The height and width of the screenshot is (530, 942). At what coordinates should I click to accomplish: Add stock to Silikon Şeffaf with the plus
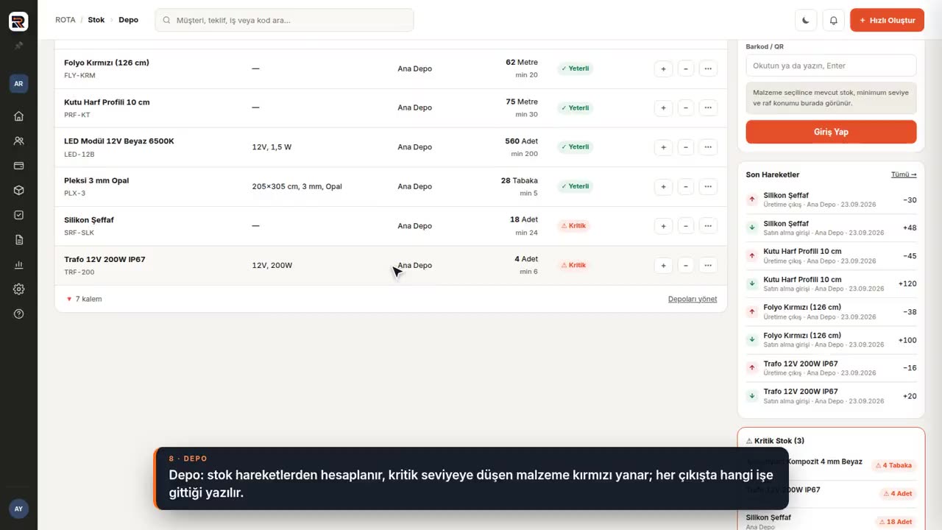pyautogui.click(x=663, y=226)
